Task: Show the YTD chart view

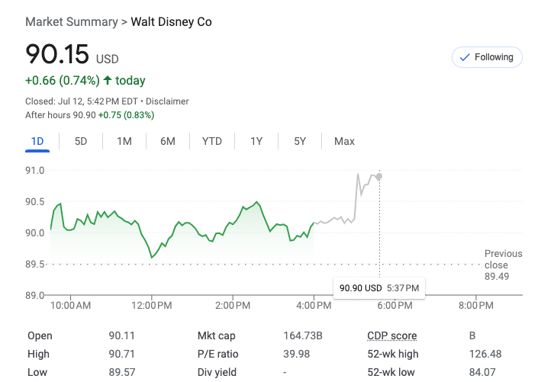Action: coord(212,141)
